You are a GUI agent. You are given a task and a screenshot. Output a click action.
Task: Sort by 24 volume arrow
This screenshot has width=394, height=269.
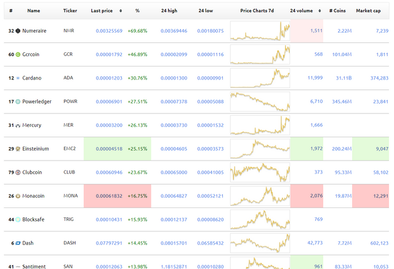320,11
